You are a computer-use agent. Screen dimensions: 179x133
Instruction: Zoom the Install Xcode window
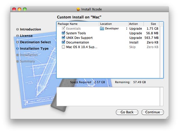click(25, 9)
